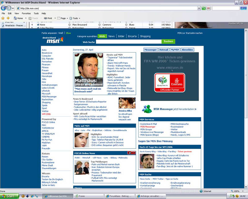Click the Internet security zone globe icon

coord(201,191)
